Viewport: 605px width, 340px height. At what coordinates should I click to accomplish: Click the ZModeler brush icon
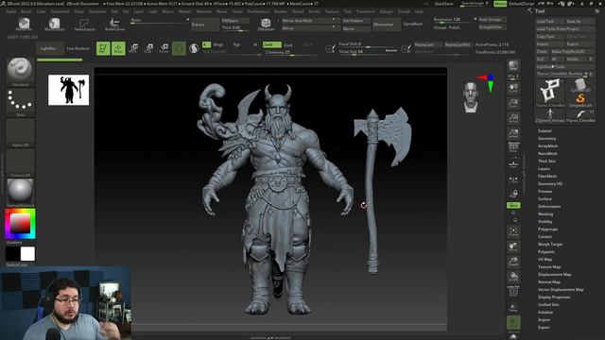coord(266,24)
